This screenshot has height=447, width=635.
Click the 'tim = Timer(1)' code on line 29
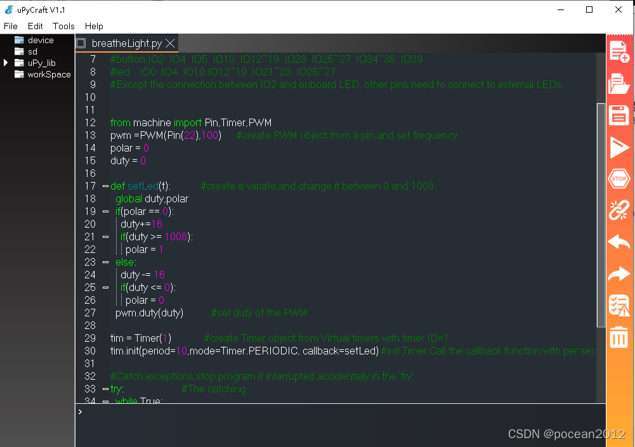tap(141, 339)
